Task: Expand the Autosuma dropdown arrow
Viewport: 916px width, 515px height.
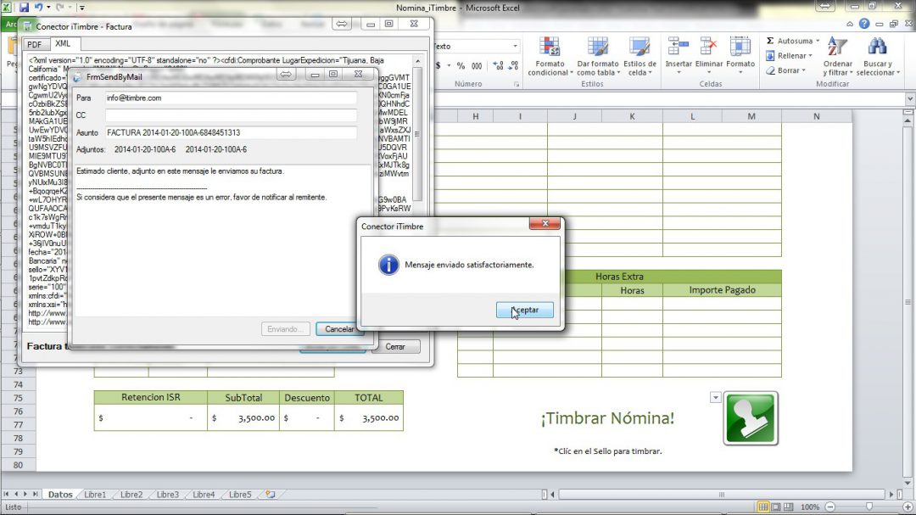Action: pos(816,41)
